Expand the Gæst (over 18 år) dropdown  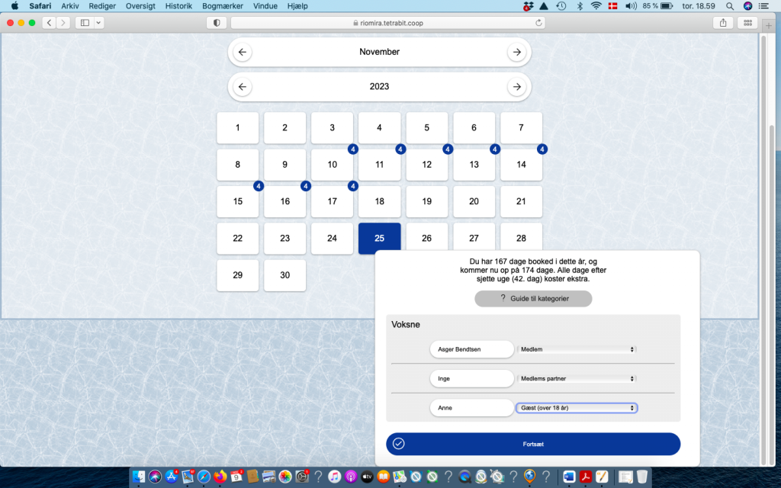click(577, 408)
